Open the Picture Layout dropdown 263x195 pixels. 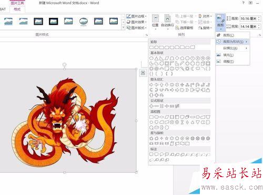[x=137, y=28]
